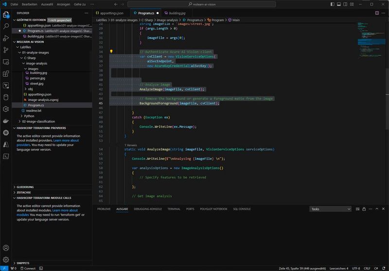This screenshot has height=271, width=389.
Task: Click the split editor icon
Action: [x=377, y=13]
